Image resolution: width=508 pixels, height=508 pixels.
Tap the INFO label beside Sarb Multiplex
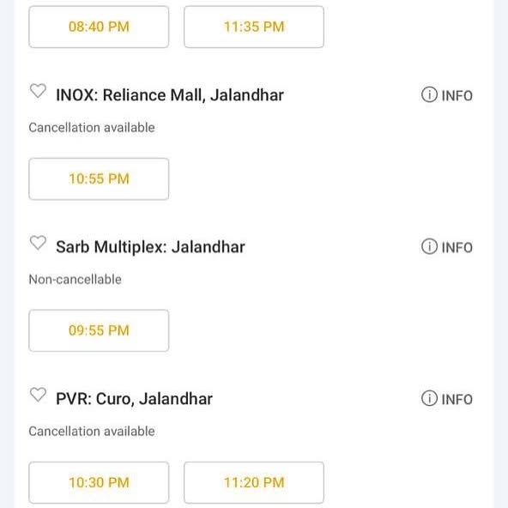[457, 248]
